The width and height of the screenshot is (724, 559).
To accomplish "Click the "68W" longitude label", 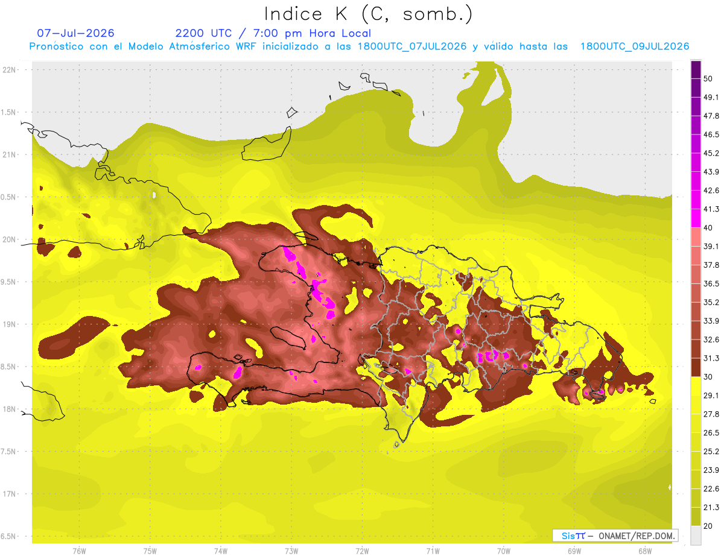I will point(645,551).
